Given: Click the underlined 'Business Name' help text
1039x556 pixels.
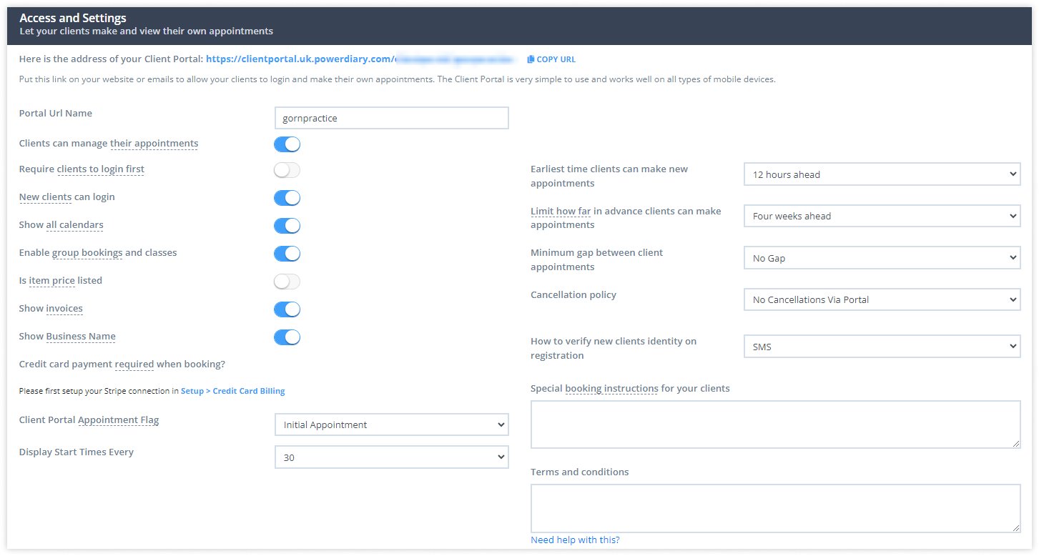Looking at the screenshot, I should coord(81,337).
